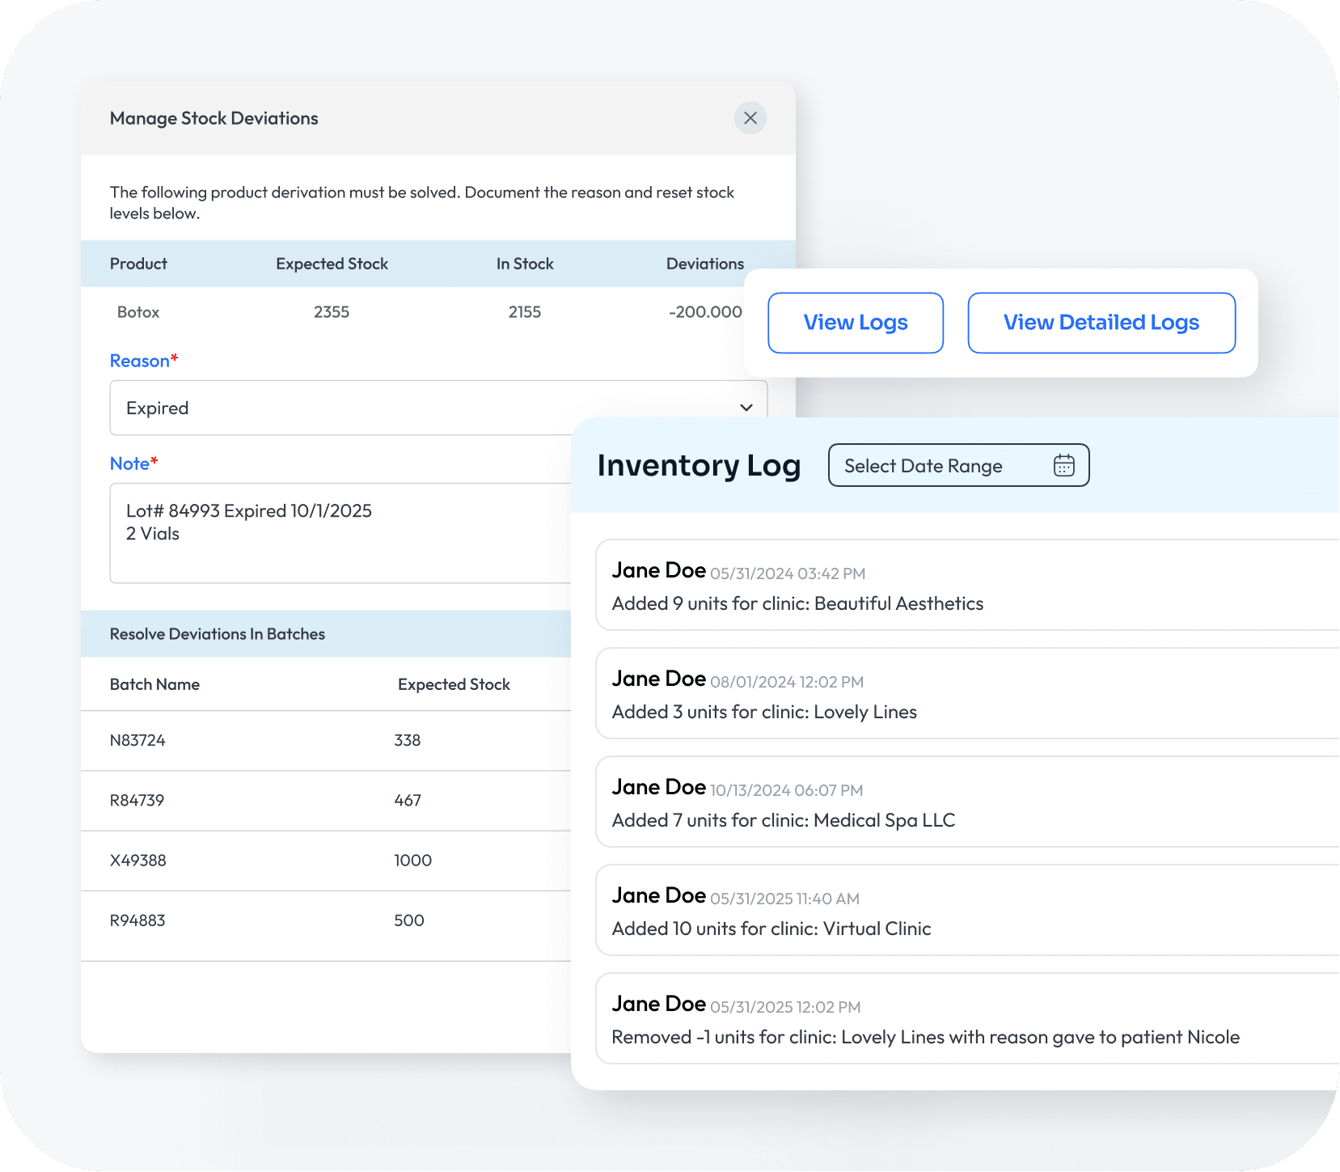
Task: Open the Medical Spa LLC log entry
Action: point(962,802)
